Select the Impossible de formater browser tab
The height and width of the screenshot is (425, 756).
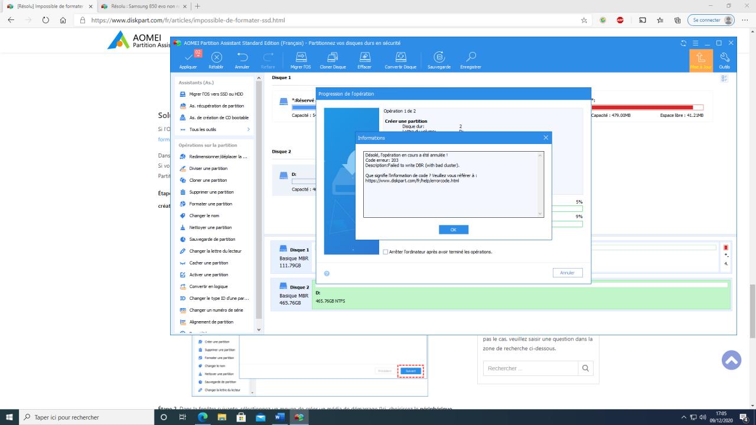pyautogui.click(x=50, y=6)
